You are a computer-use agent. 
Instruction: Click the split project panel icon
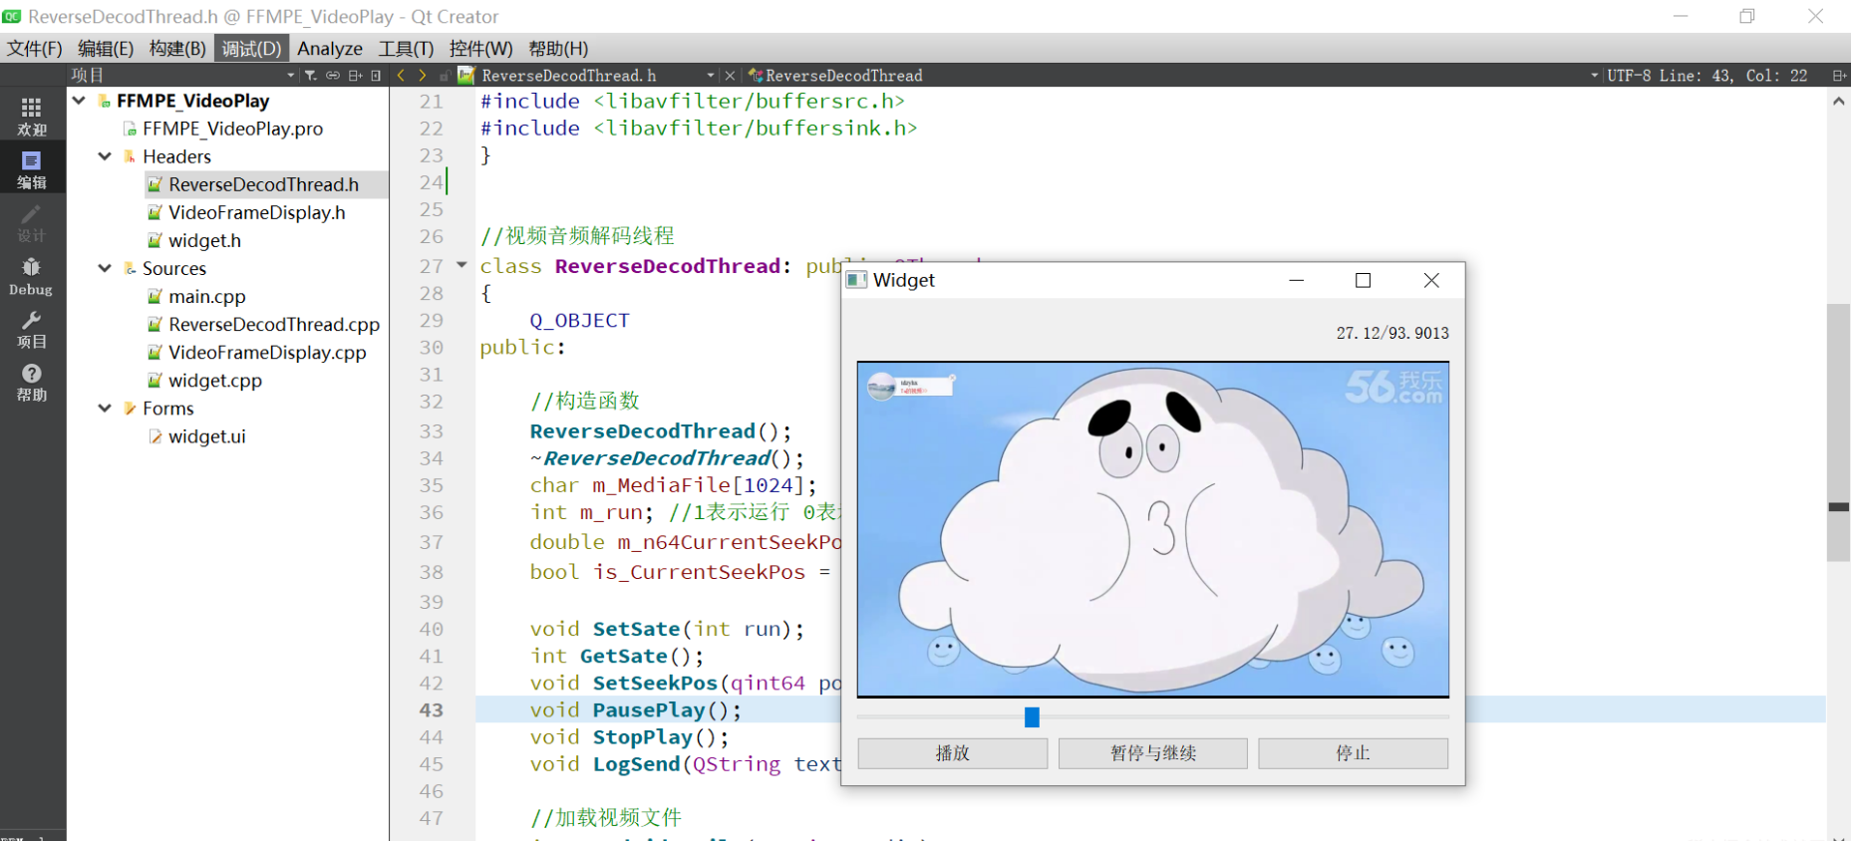(355, 76)
